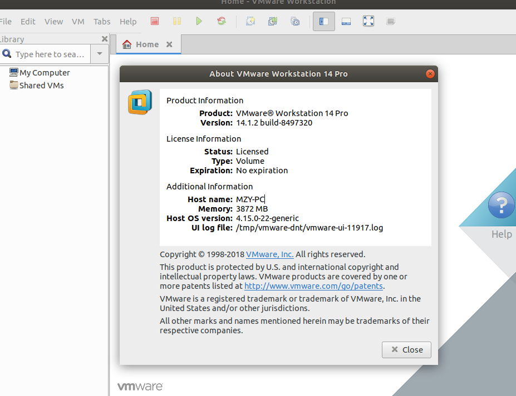Click the green Power On play icon
Screen dimensions: 516x396
tap(199, 21)
